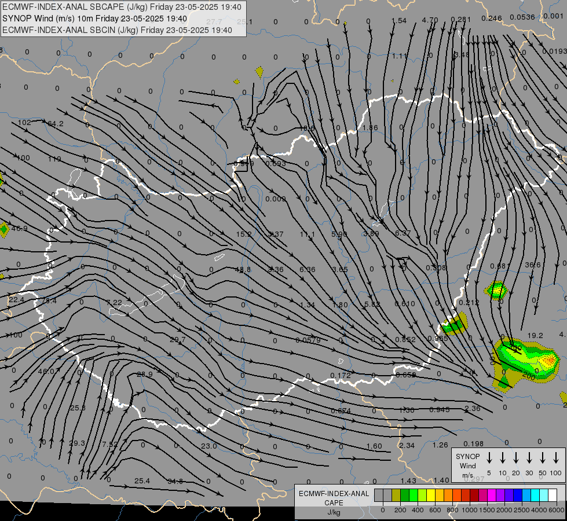Click the map value 36.6
The height and width of the screenshot is (521, 567).
tap(533, 265)
